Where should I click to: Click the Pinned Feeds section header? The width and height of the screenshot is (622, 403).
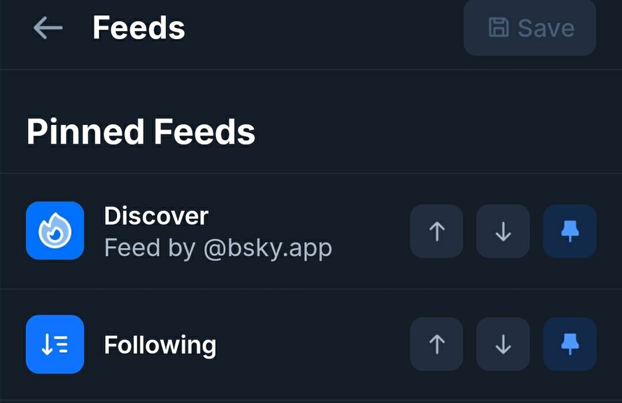[x=141, y=131]
